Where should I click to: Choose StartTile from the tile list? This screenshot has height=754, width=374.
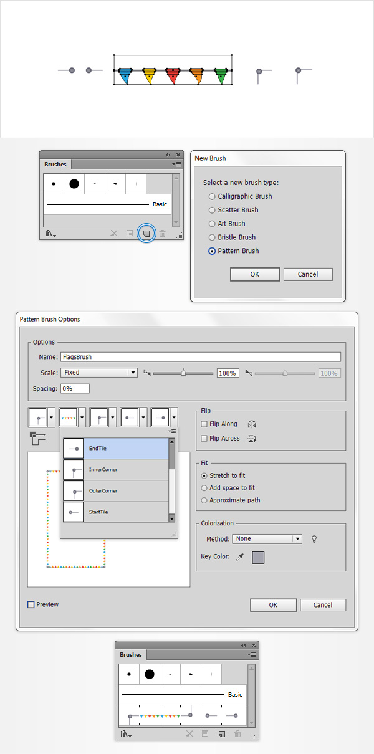(116, 512)
